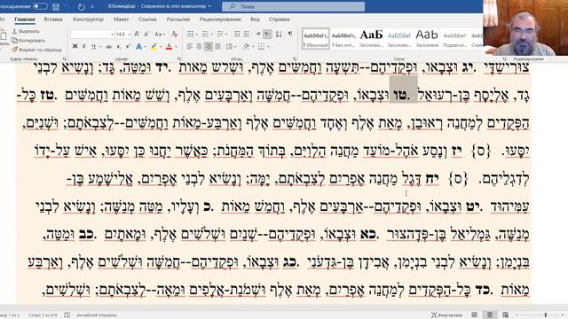Open the Ссылки tab

[147, 19]
